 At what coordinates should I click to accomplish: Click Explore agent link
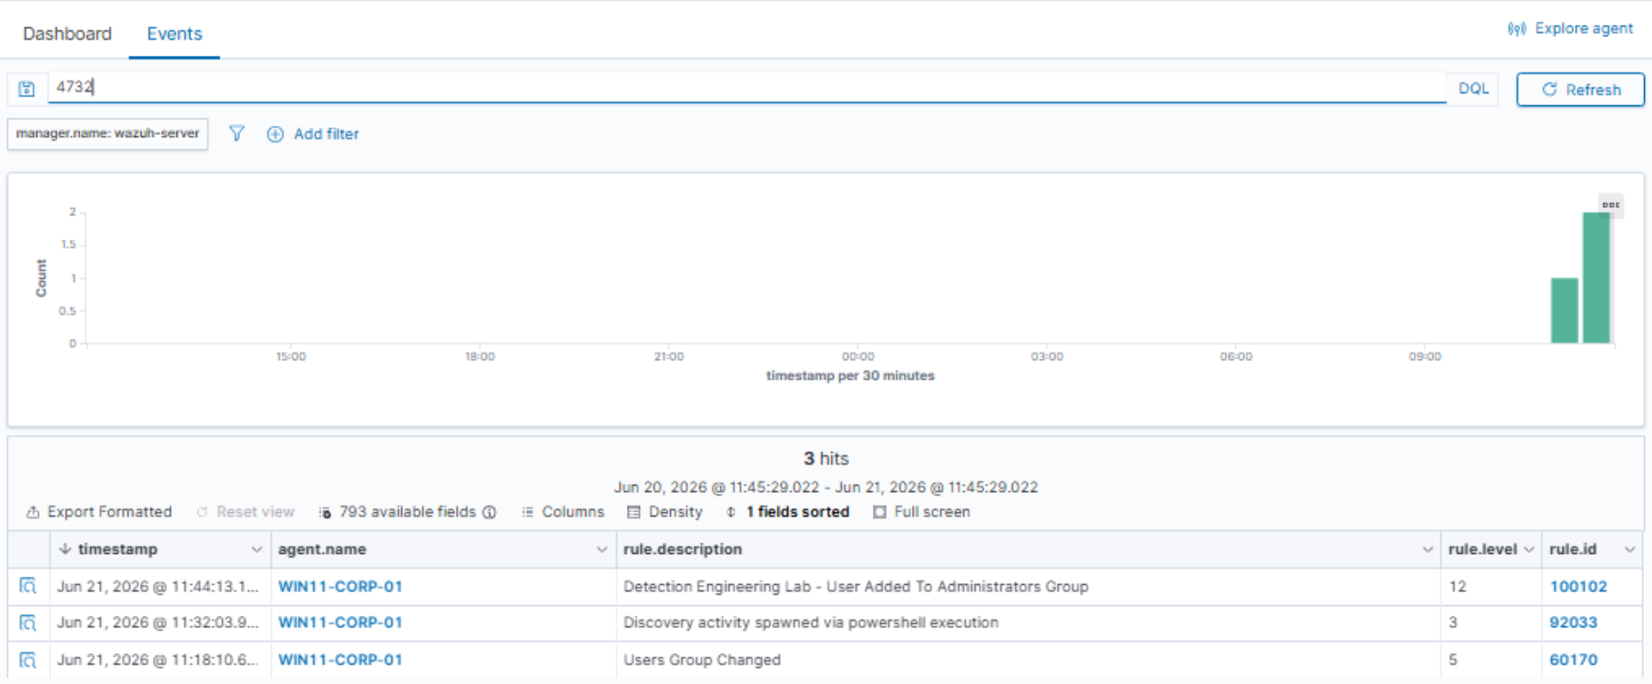[x=1584, y=28]
